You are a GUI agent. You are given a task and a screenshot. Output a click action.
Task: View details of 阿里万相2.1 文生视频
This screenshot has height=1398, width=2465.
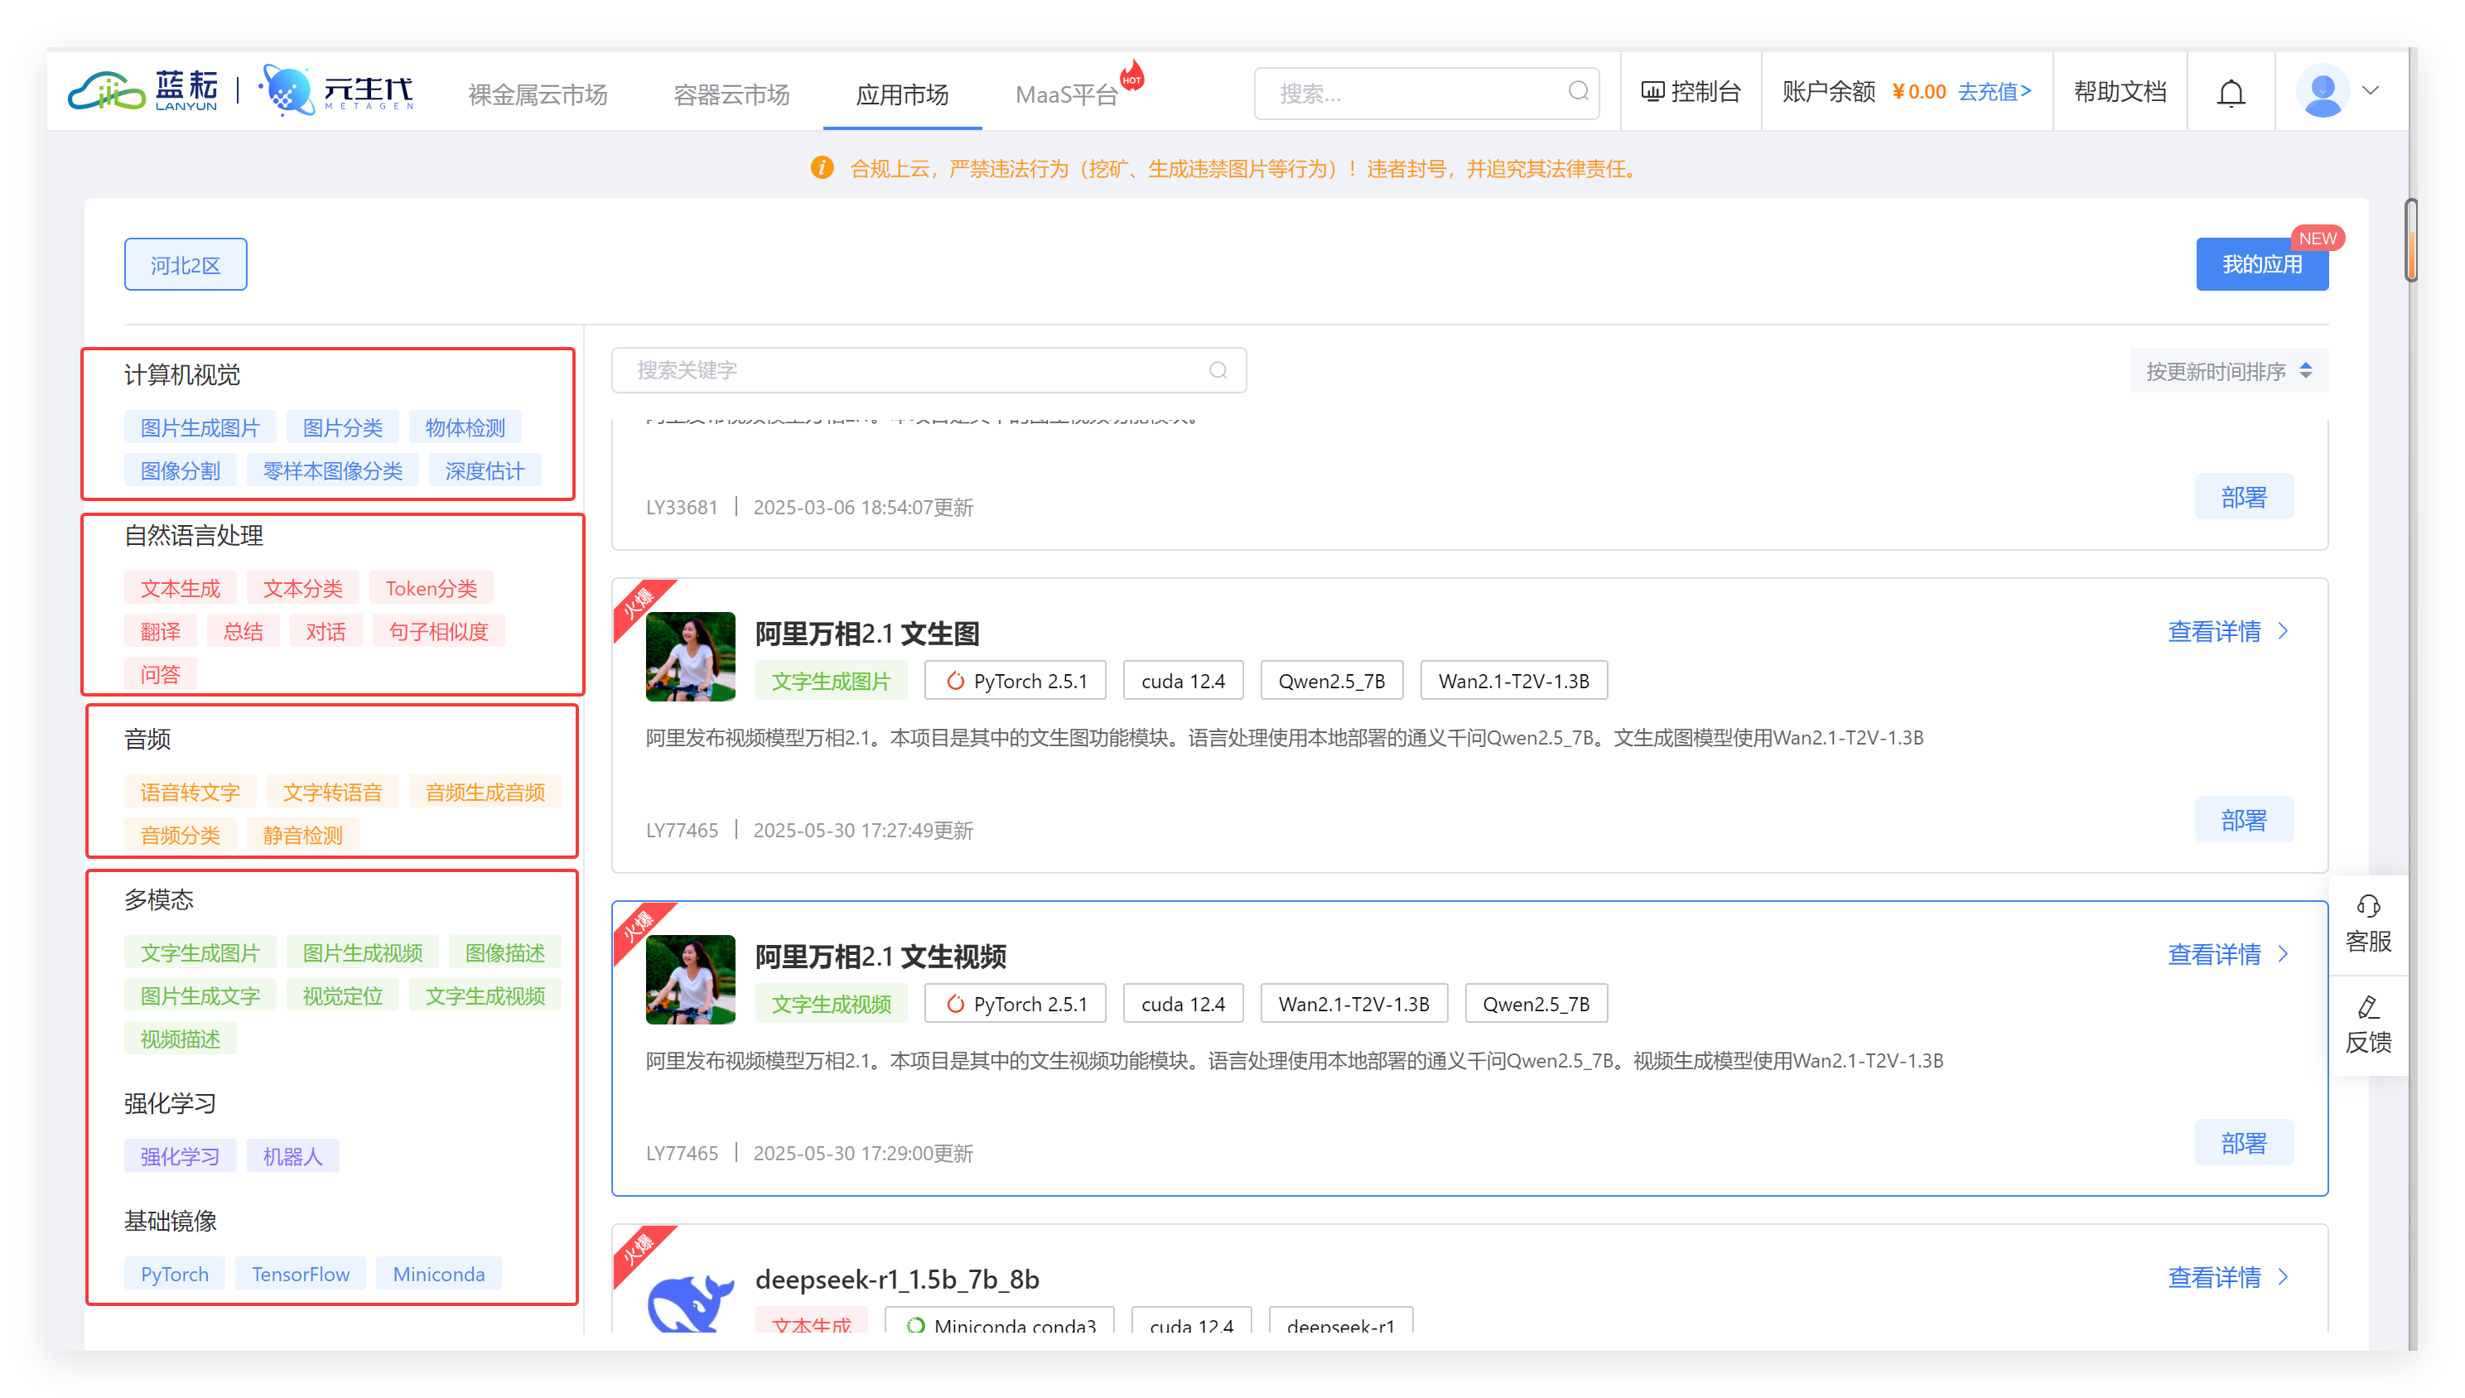tap(2228, 954)
